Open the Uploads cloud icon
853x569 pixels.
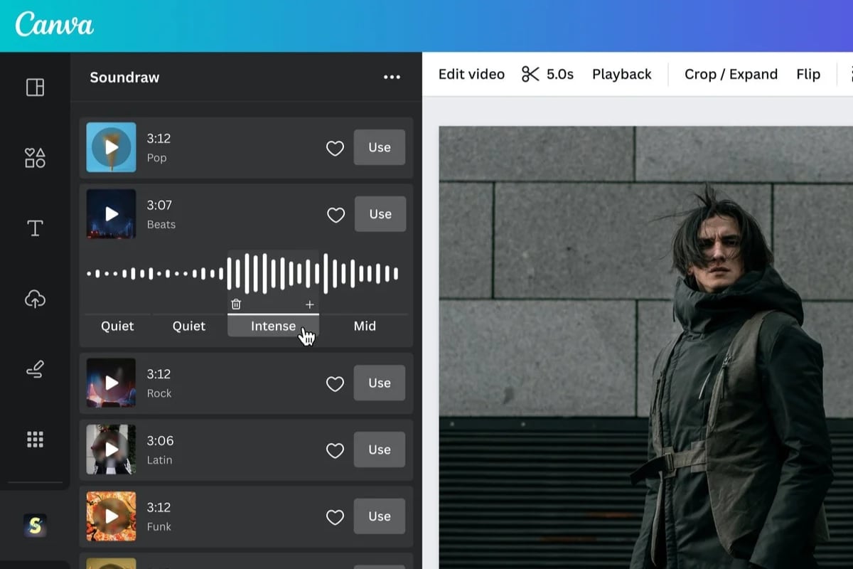coord(35,299)
